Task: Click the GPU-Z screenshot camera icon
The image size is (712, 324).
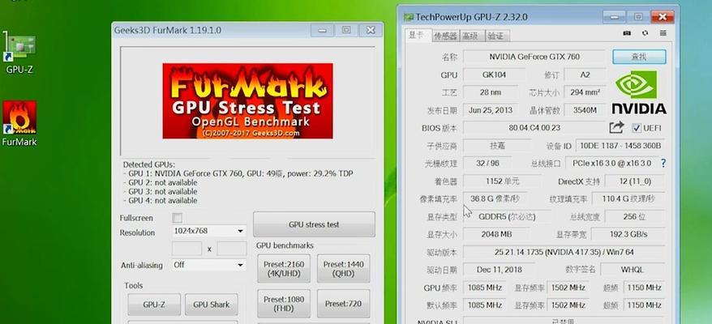Action: pyautogui.click(x=627, y=33)
